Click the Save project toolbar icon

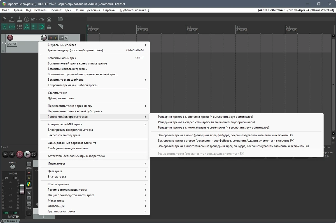19,19
